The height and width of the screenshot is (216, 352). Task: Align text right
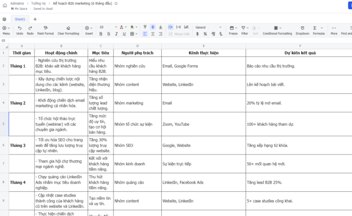[161, 34]
